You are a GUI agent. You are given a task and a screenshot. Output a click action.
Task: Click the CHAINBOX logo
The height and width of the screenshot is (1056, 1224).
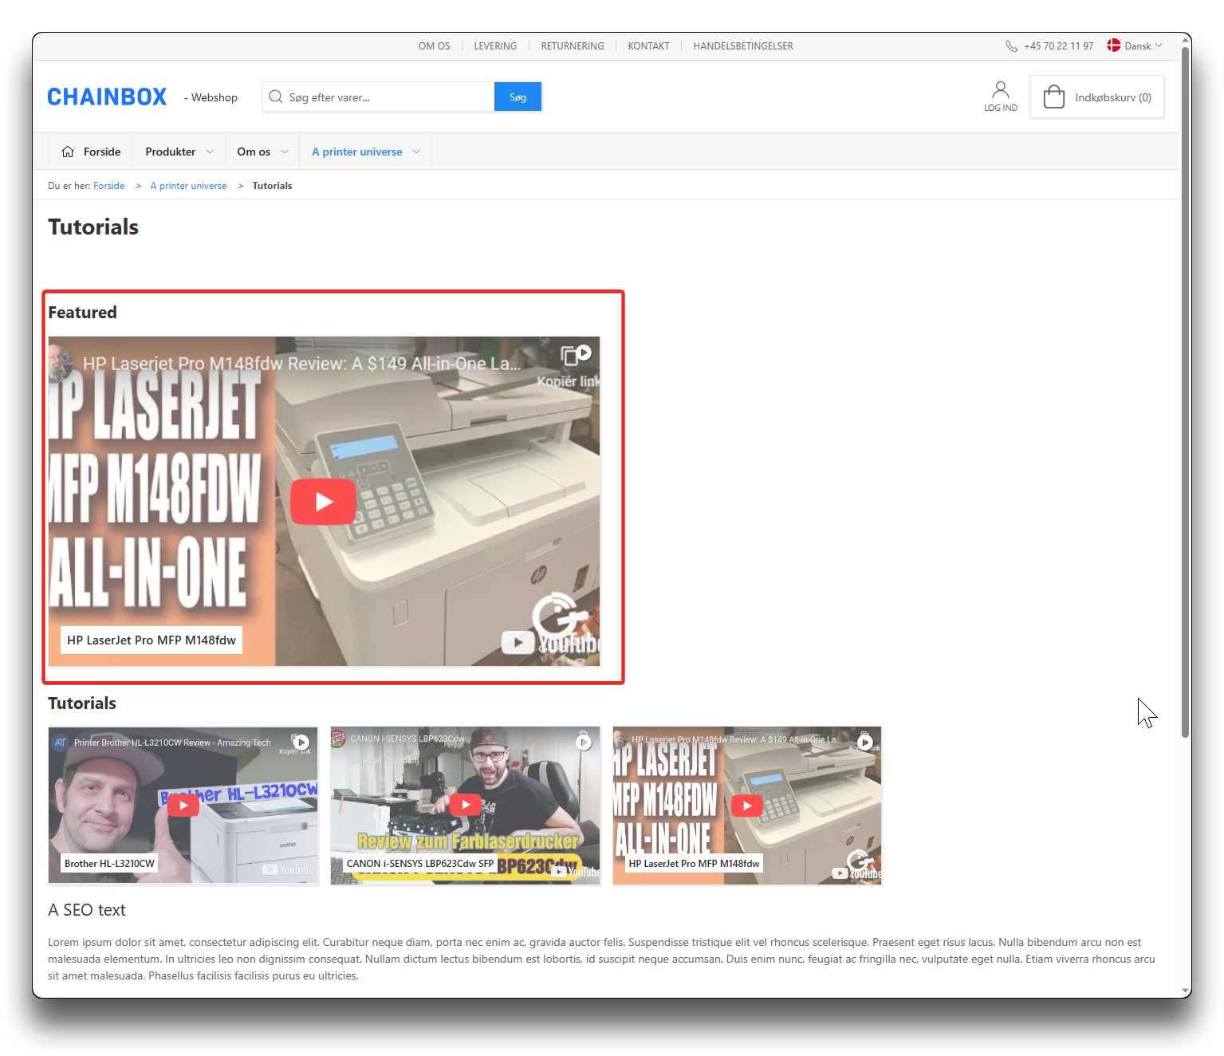pos(107,97)
